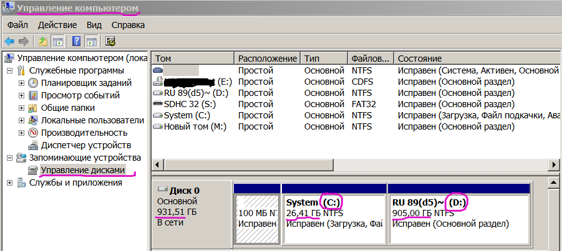Image resolution: width=562 pixels, height=251 pixels.
Task: Click the Up one level folder icon
Action: [42, 42]
